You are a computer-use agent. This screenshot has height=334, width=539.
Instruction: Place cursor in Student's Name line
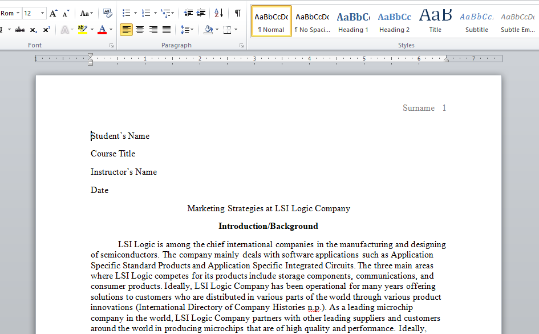pos(120,136)
